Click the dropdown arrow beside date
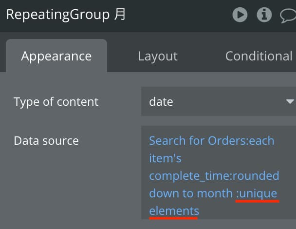Viewport: 296px width, 229px height. pos(290,101)
